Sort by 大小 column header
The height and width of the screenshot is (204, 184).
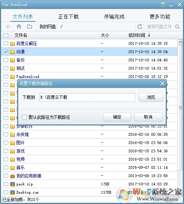point(105,35)
